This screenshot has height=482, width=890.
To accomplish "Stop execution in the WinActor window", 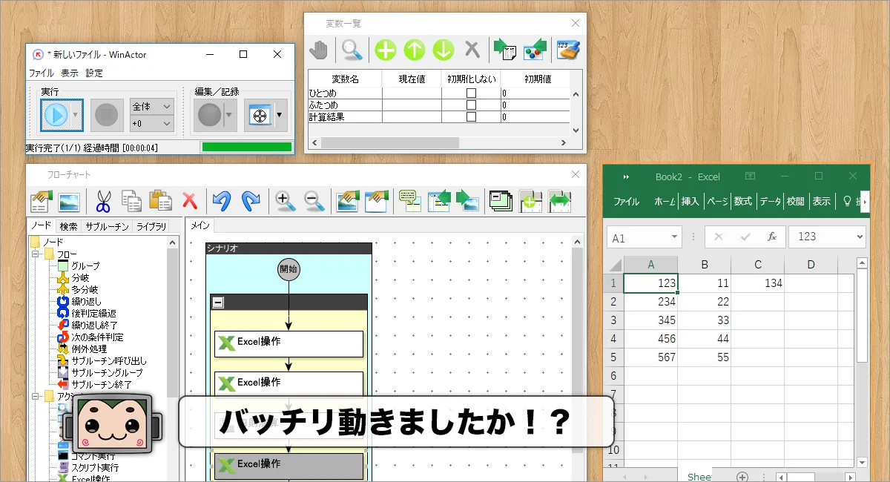I will click(107, 114).
